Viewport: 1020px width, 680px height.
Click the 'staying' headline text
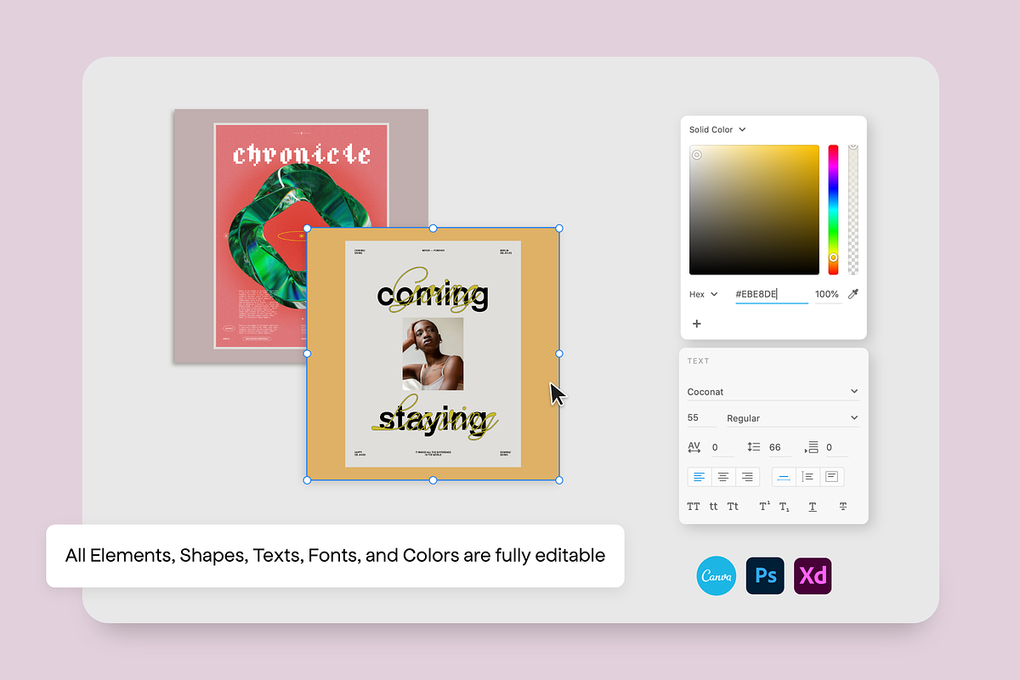(x=433, y=419)
